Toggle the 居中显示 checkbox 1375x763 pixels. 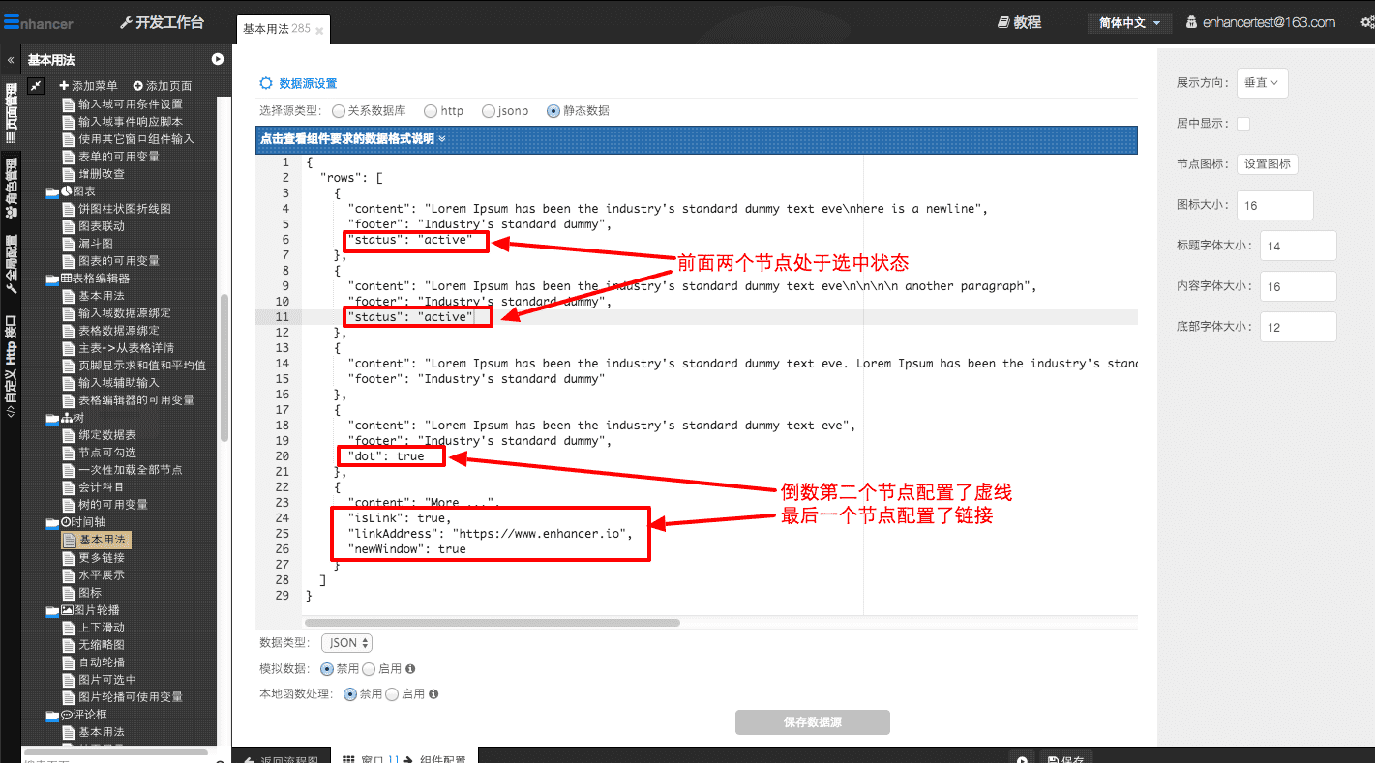tap(1243, 124)
